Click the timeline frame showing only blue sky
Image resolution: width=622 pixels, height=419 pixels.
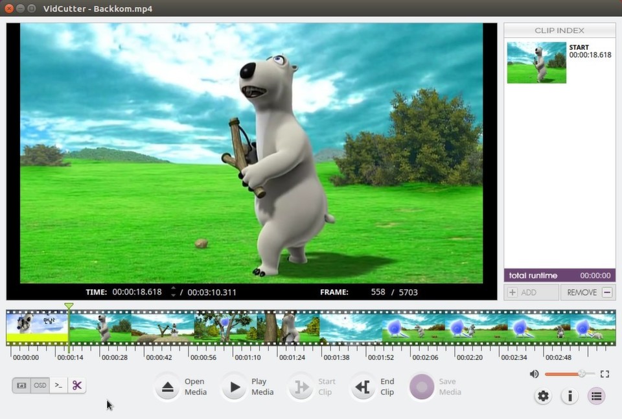click(x=351, y=328)
